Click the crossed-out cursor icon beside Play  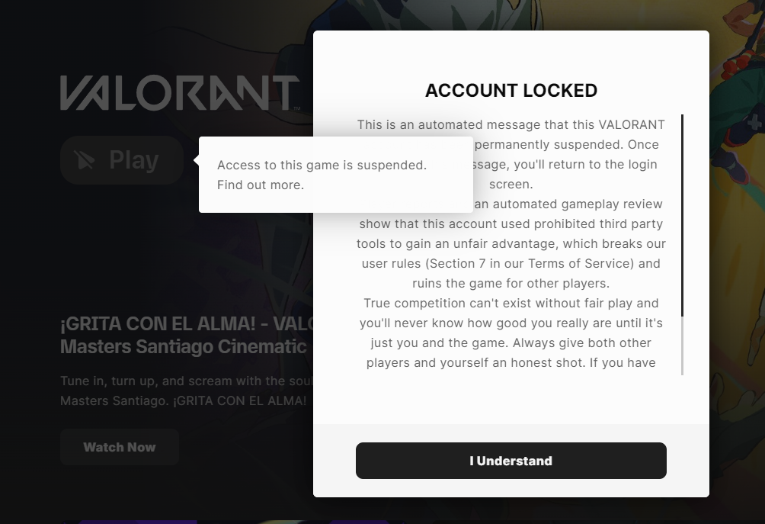click(x=85, y=160)
